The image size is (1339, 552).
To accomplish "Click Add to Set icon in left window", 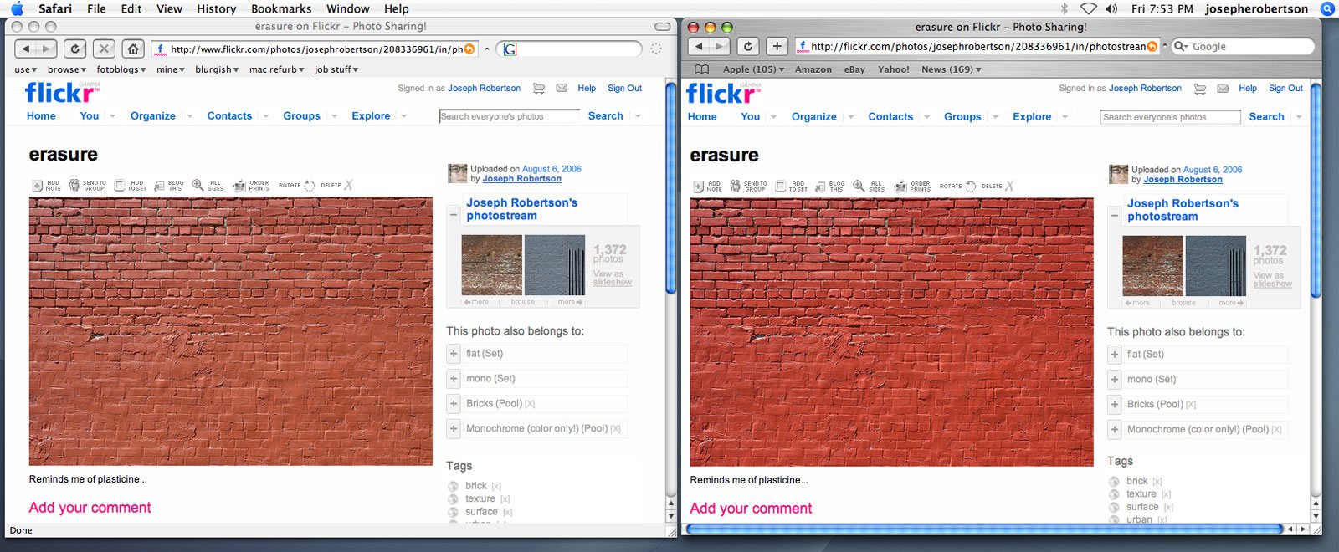I will point(120,186).
